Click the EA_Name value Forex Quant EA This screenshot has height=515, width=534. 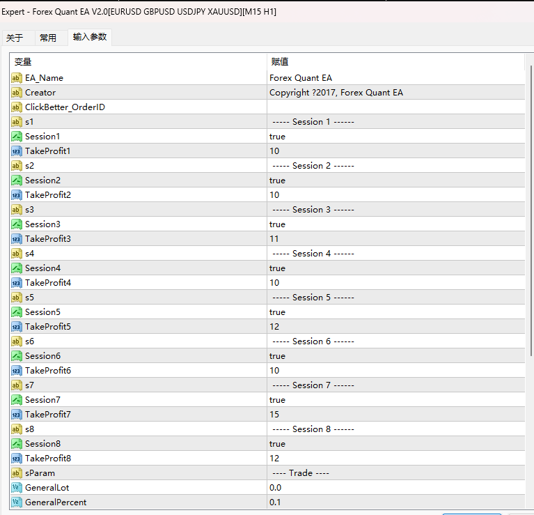[301, 78]
